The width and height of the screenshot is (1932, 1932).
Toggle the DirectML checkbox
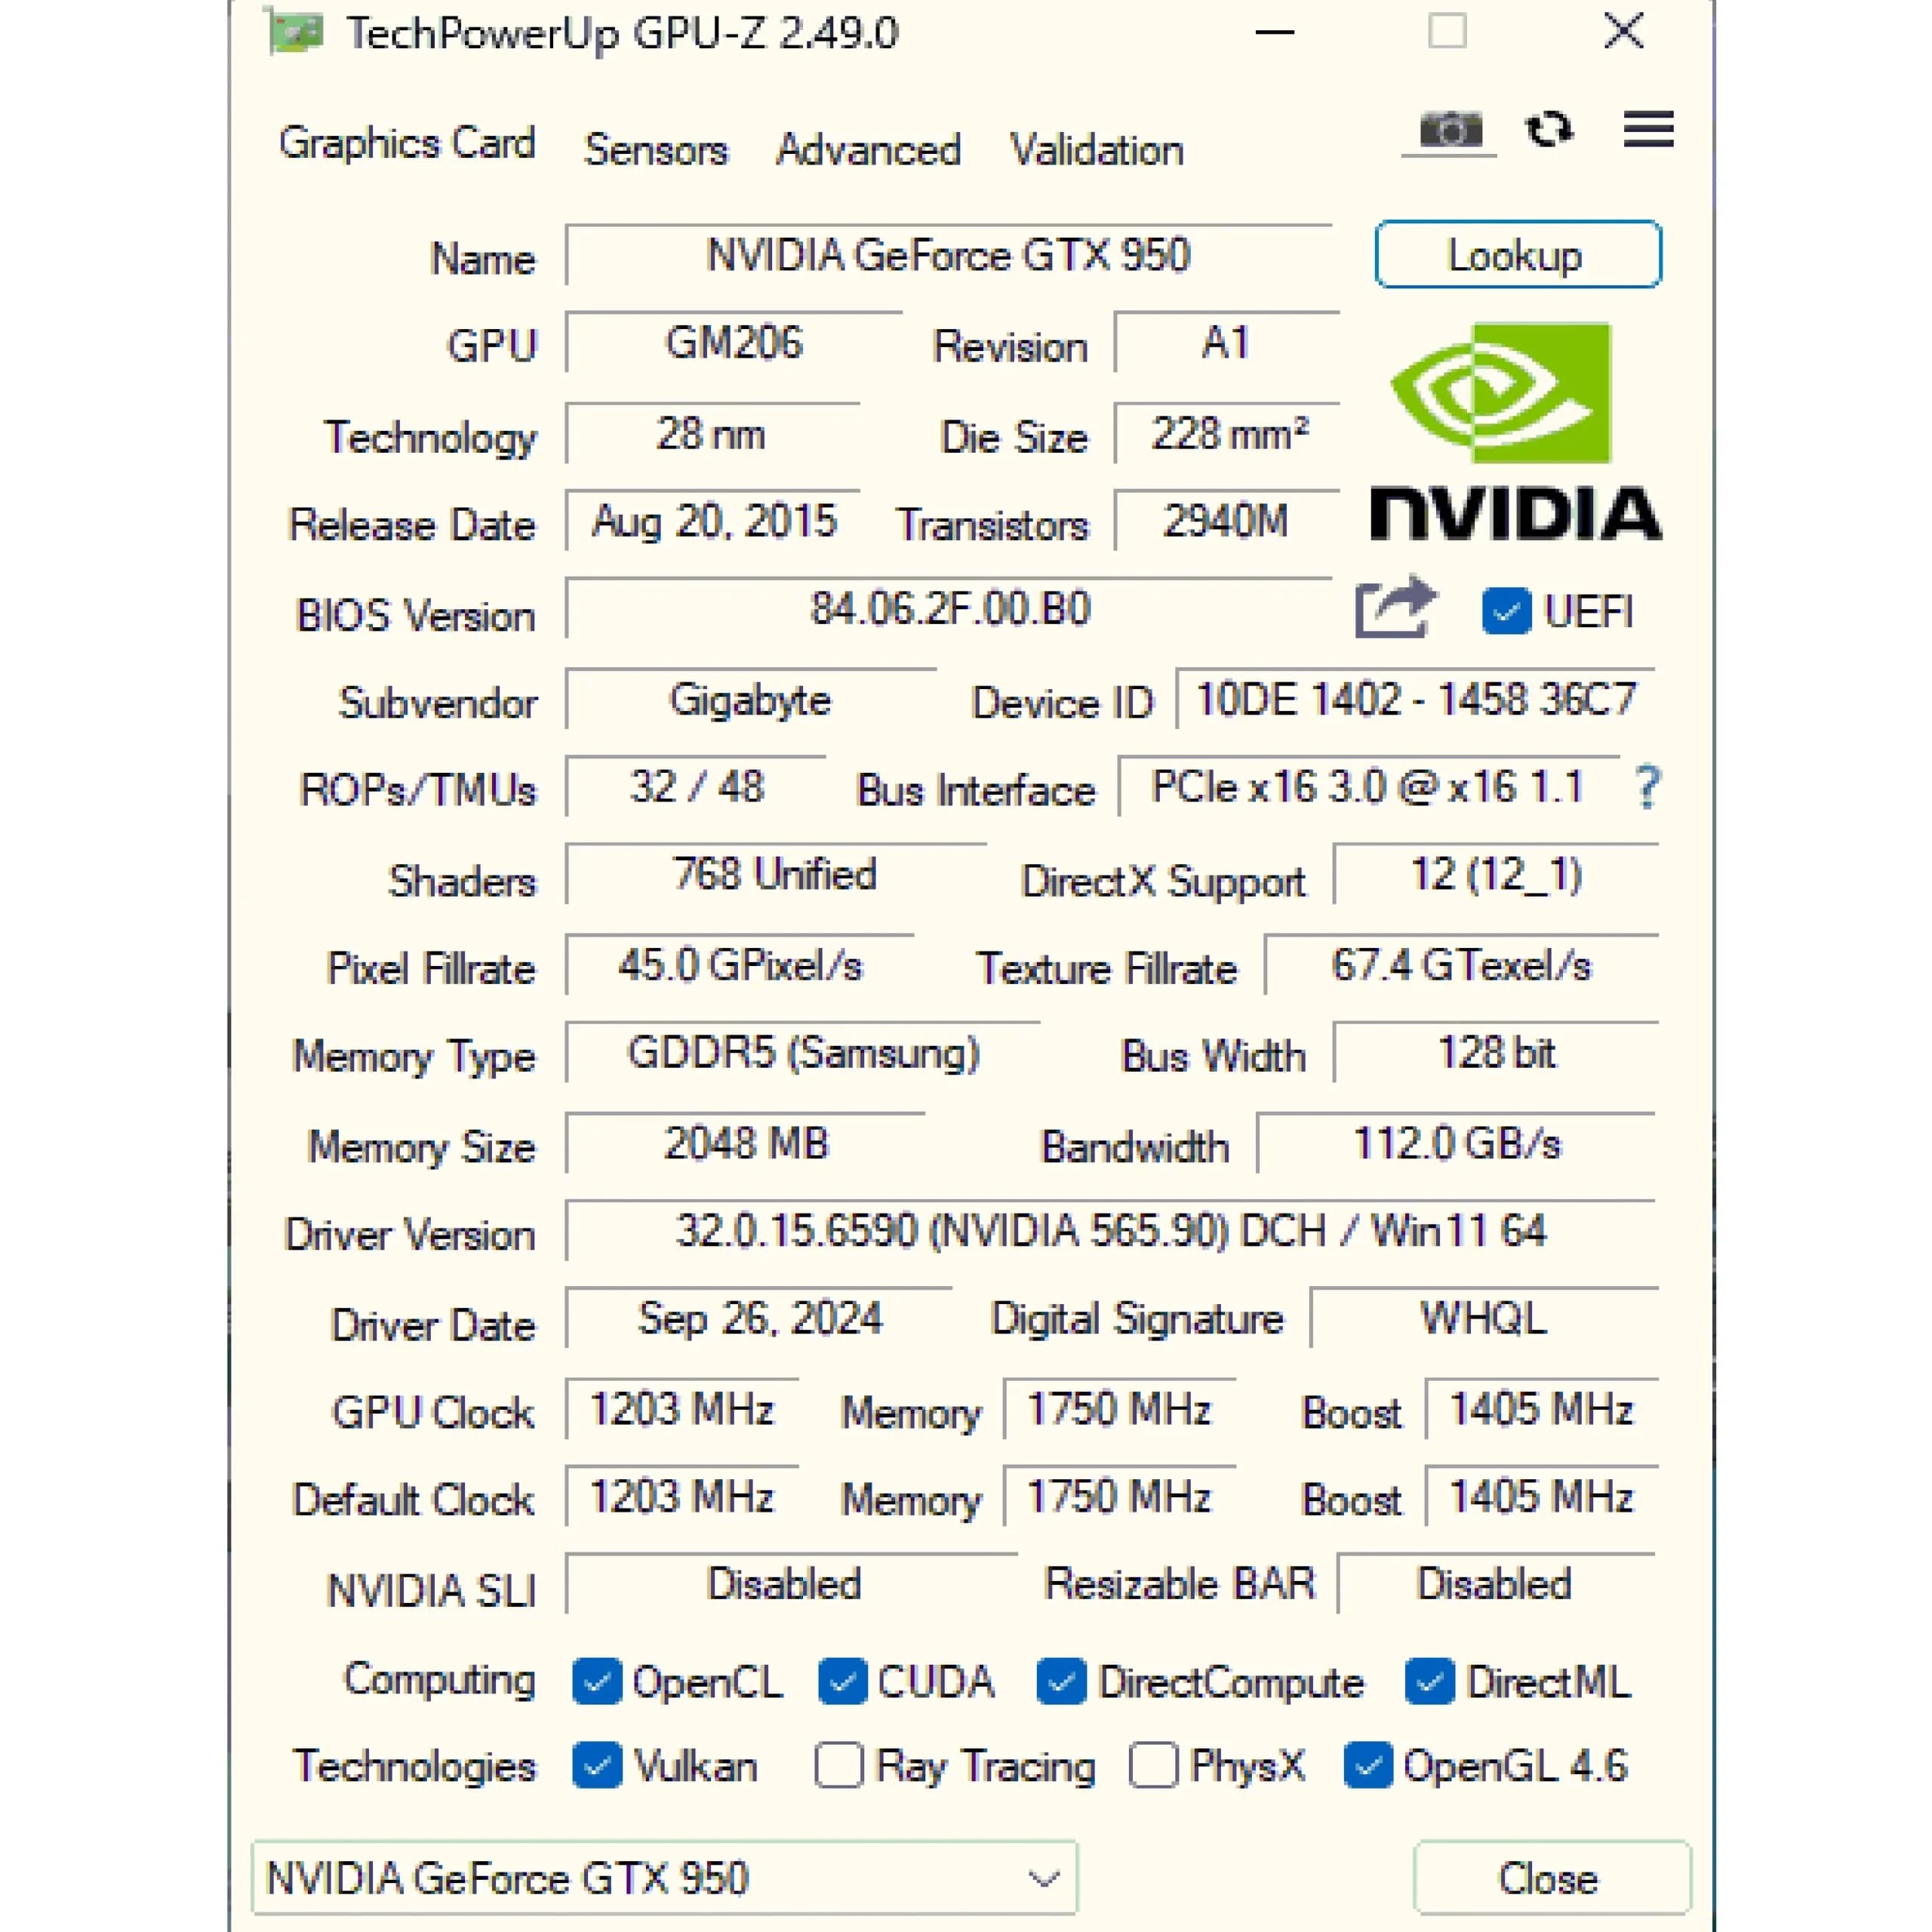(1429, 1681)
